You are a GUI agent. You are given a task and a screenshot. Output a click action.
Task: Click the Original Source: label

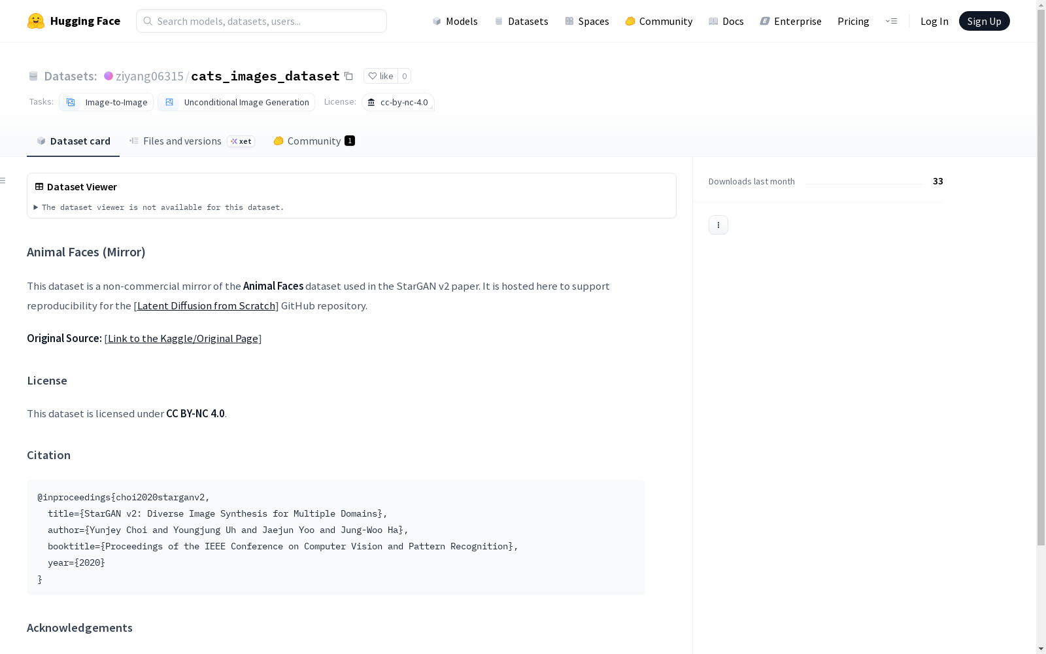click(64, 338)
